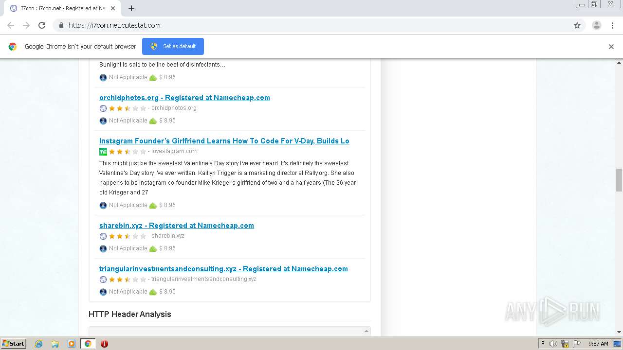Screen dimensions: 623x350
Task: Open triangularinvestmentsandconsulting.xyz link
Action: pos(223,269)
